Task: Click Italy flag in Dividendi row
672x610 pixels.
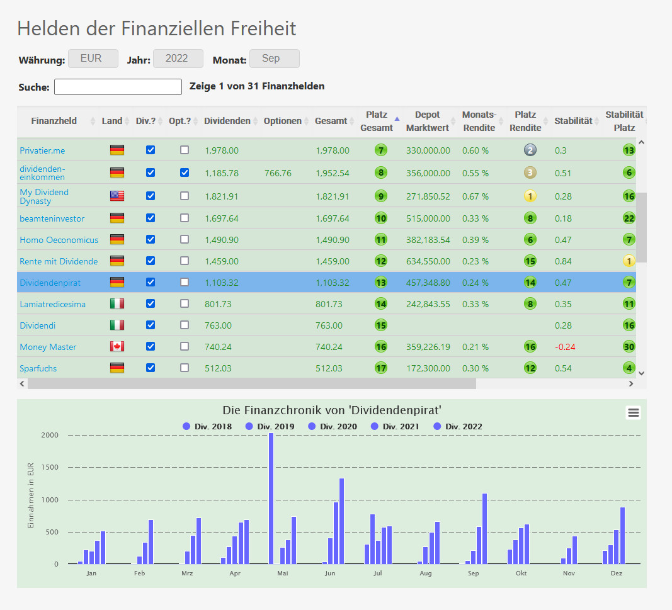Action: coord(117,325)
